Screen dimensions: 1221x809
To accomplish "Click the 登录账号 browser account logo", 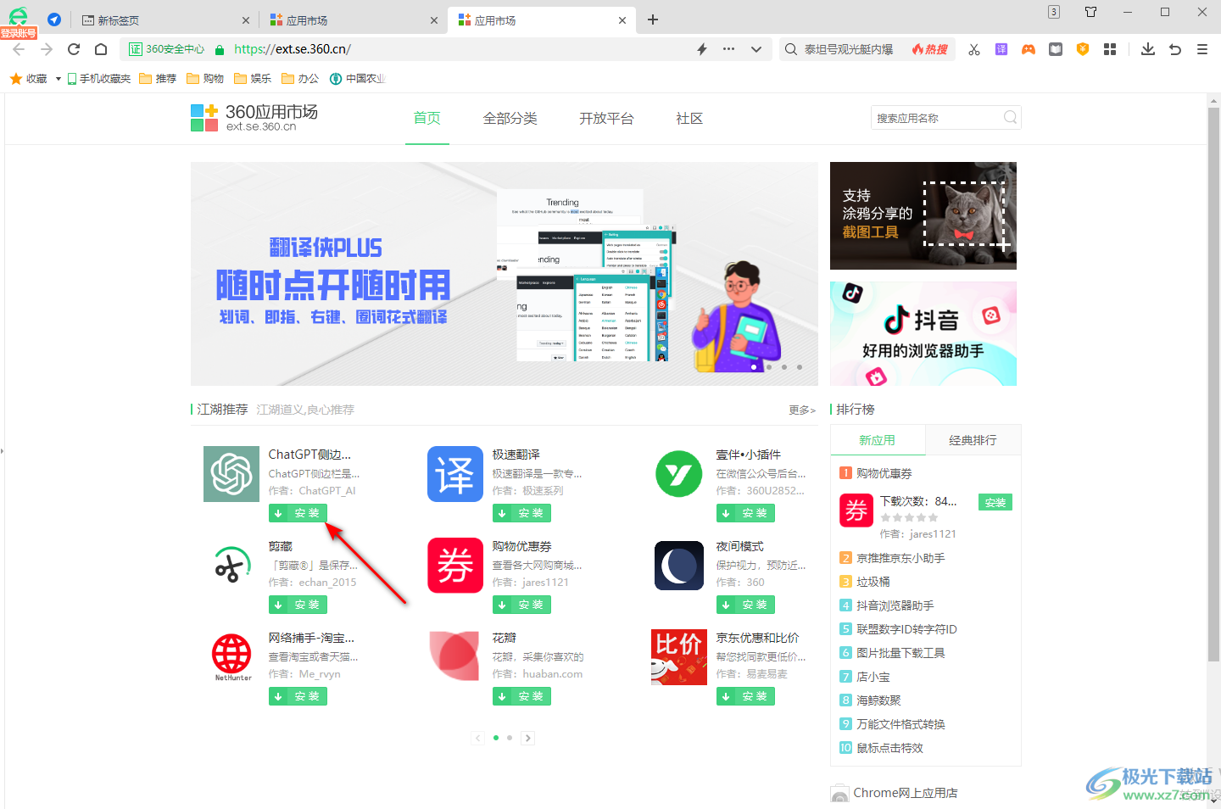I will point(18,23).
